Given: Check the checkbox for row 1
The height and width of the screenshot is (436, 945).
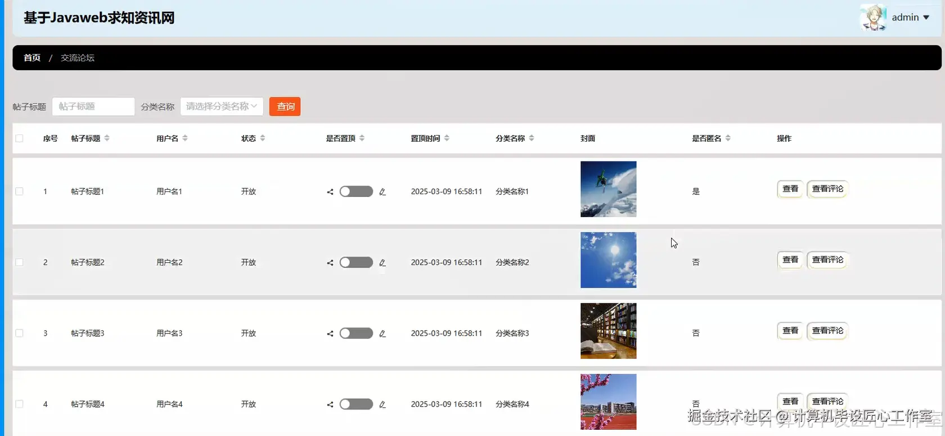Looking at the screenshot, I should click(20, 191).
